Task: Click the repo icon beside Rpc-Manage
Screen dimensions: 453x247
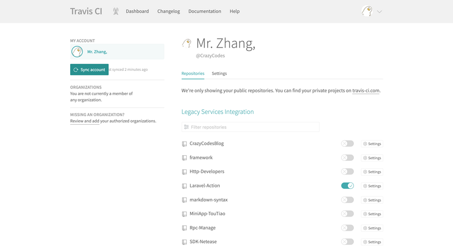Action: 185,228
